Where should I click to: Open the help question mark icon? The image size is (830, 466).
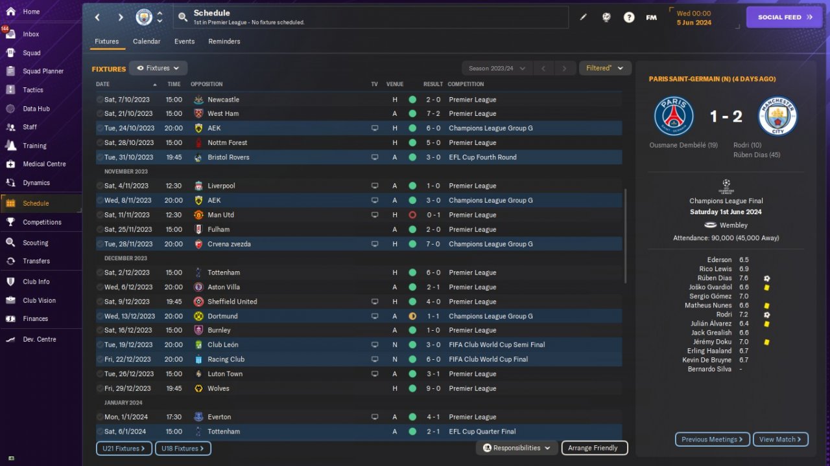click(629, 17)
